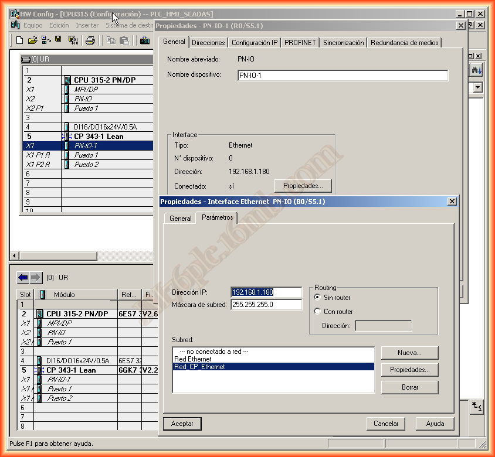Screen dimensions: 495x457
Task: Switch to the General tab of Interface Ethernet
Action: pyautogui.click(x=180, y=218)
